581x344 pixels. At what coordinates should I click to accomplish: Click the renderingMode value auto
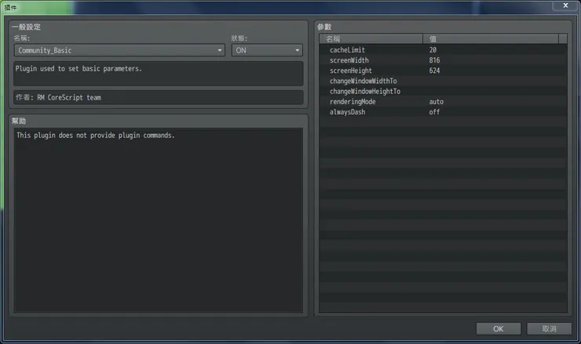436,102
